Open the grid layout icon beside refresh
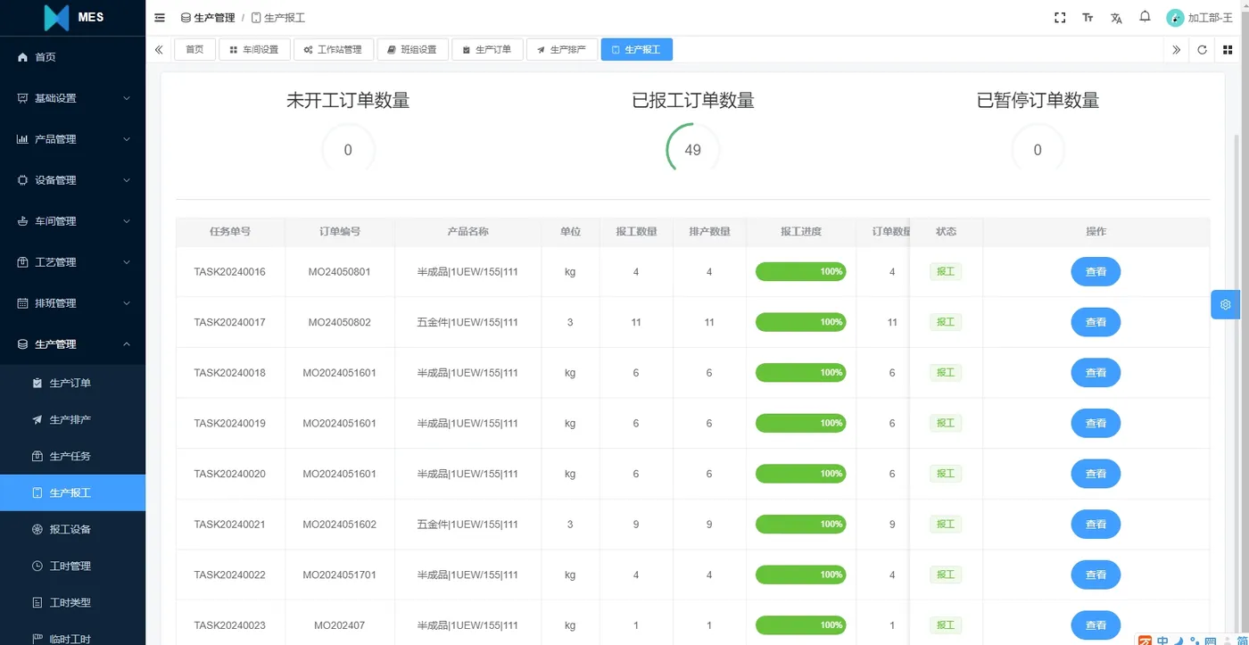 pyautogui.click(x=1228, y=49)
